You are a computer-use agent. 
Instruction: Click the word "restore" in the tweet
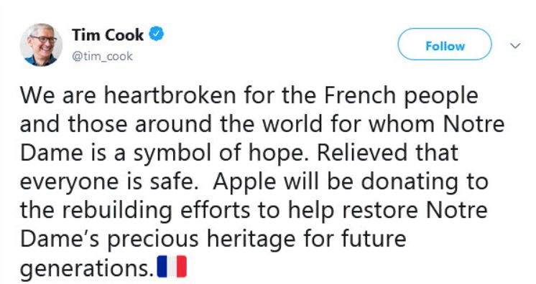click(380, 211)
